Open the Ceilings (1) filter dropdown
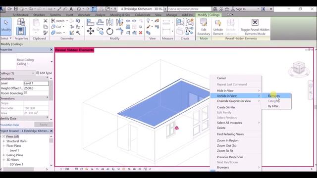Image resolution: width=317 pixels, height=178 pixels. click(33, 73)
